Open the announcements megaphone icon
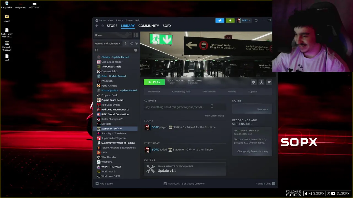Viewport: 353px width, 198px height. (220, 20)
